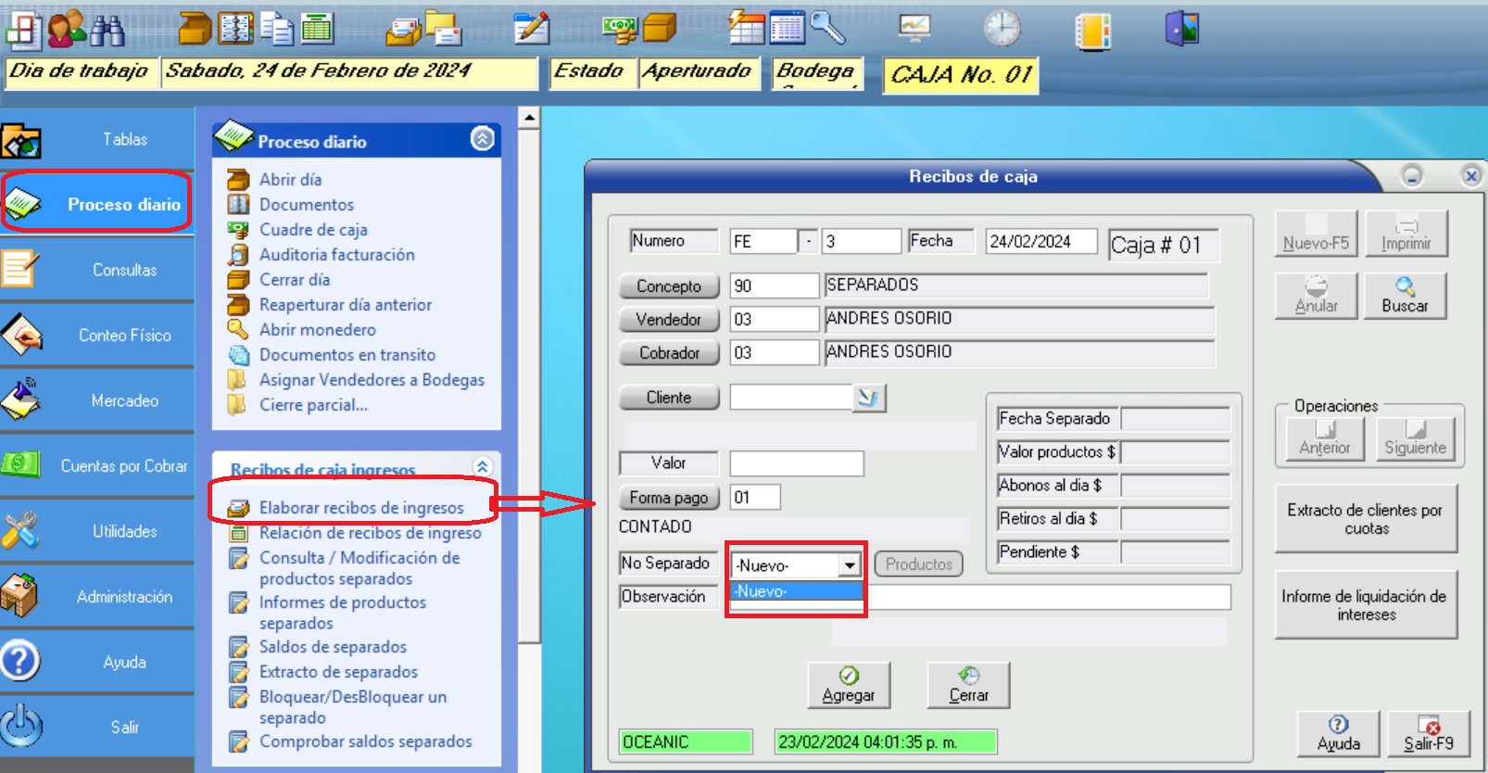Click the Buscar magnifier button
The height and width of the screenshot is (773, 1488).
pyautogui.click(x=1405, y=296)
